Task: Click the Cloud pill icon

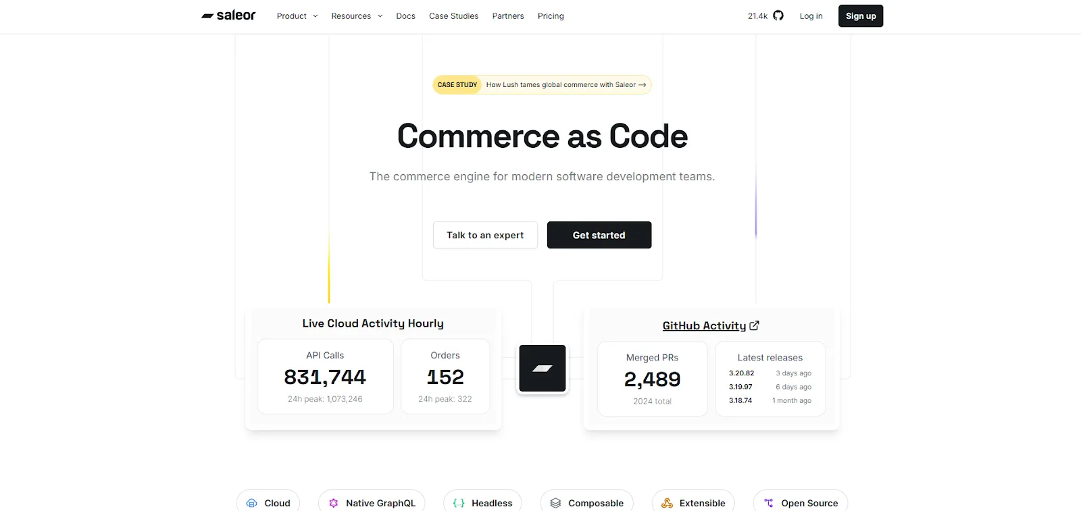Action: click(x=252, y=503)
